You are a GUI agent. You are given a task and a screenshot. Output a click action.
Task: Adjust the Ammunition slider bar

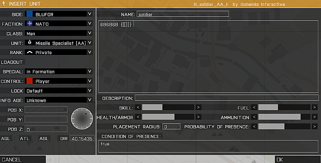[284, 117]
